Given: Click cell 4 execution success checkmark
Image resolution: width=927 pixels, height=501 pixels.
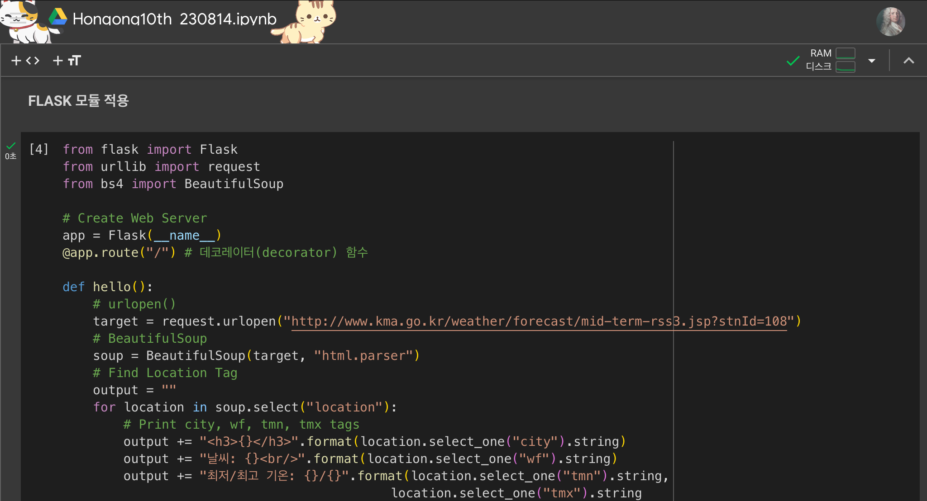Looking at the screenshot, I should [x=11, y=146].
